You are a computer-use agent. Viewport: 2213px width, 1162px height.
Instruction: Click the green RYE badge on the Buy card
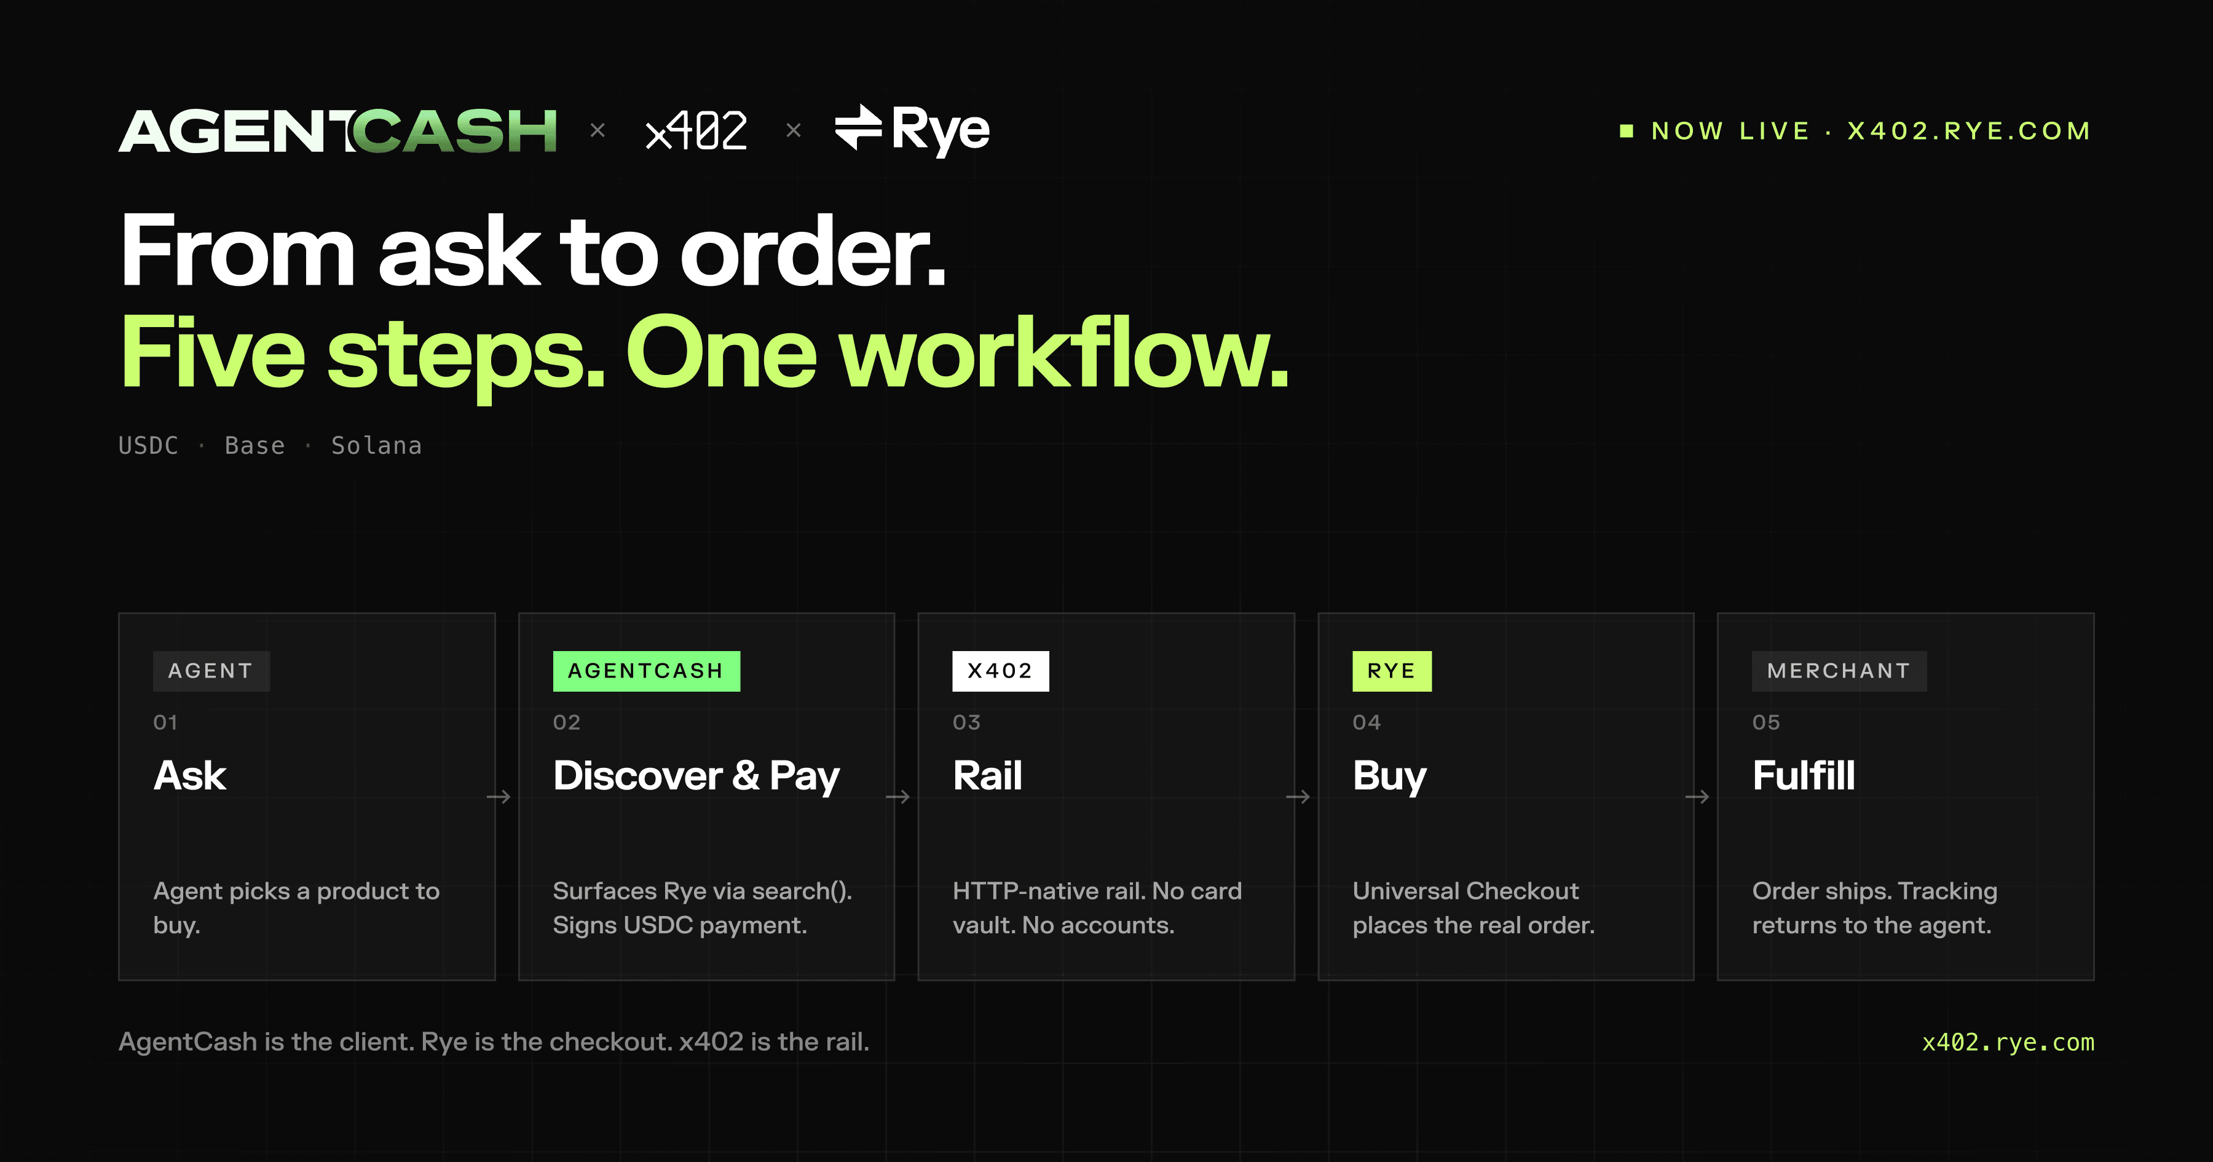1392,671
